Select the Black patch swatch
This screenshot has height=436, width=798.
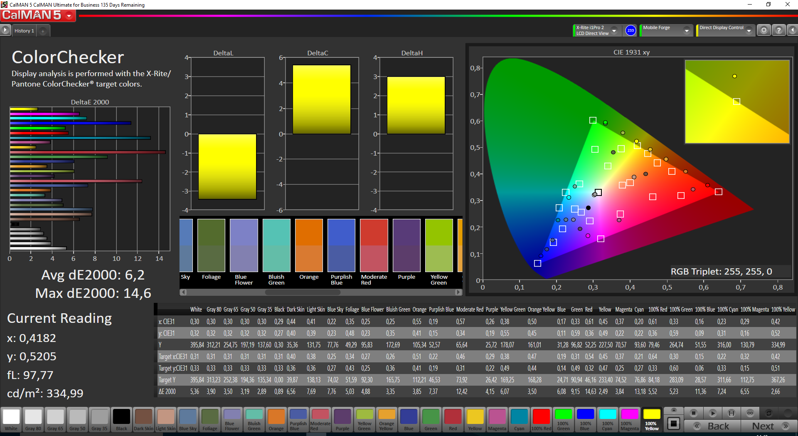coord(122,420)
